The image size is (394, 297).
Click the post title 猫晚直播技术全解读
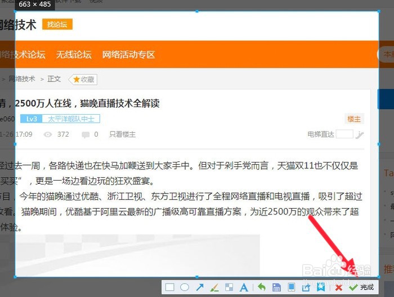coord(119,103)
